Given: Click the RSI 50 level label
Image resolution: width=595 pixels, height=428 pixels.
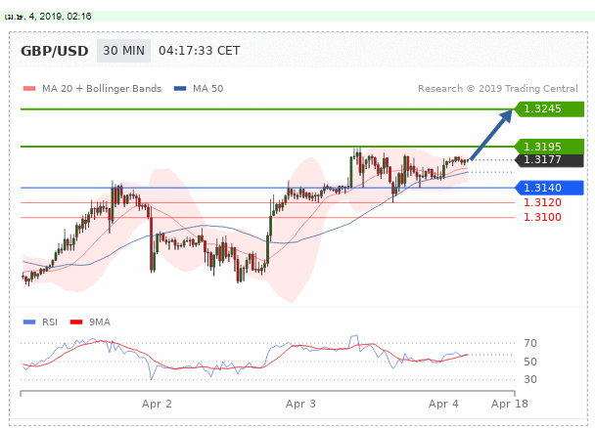Looking at the screenshot, I should 530,362.
